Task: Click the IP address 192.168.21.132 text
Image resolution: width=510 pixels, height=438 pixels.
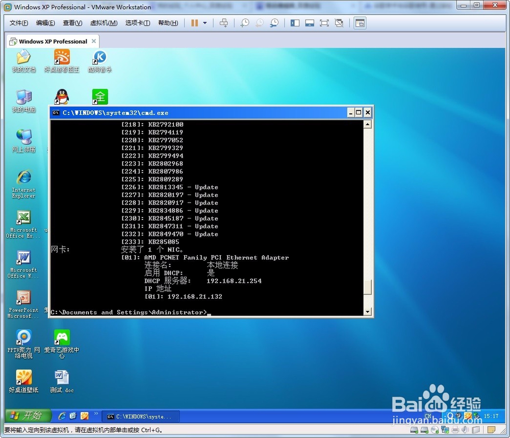Action: tap(195, 297)
